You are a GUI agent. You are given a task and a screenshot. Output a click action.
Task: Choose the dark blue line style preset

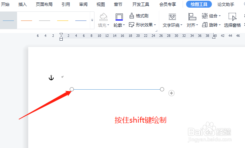point(81,20)
